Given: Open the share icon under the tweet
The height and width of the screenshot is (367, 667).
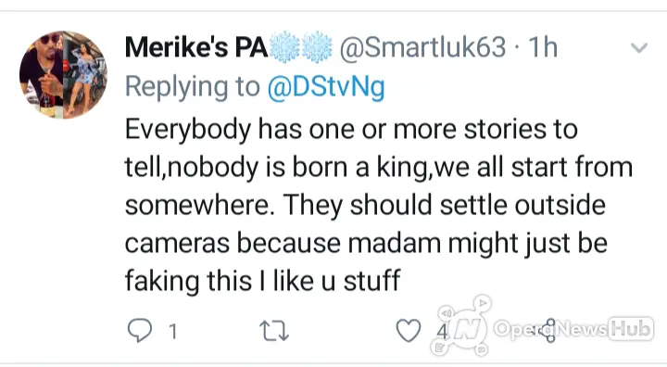Looking at the screenshot, I should coord(549,330).
